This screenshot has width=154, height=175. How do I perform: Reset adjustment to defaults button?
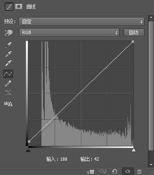pyautogui.click(x=115, y=171)
